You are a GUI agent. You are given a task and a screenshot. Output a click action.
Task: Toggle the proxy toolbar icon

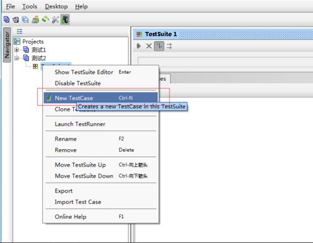coord(65,19)
